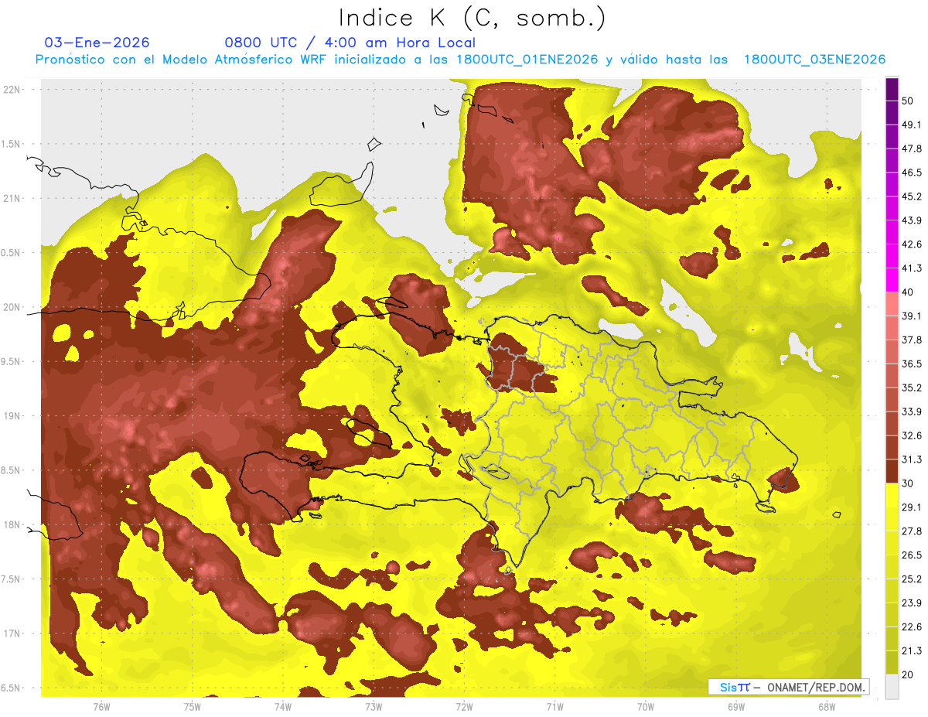Screen dimensions: 928x717
Task: Select the yellow swatch between 29.1 and 30
Action: pyautogui.click(x=892, y=495)
